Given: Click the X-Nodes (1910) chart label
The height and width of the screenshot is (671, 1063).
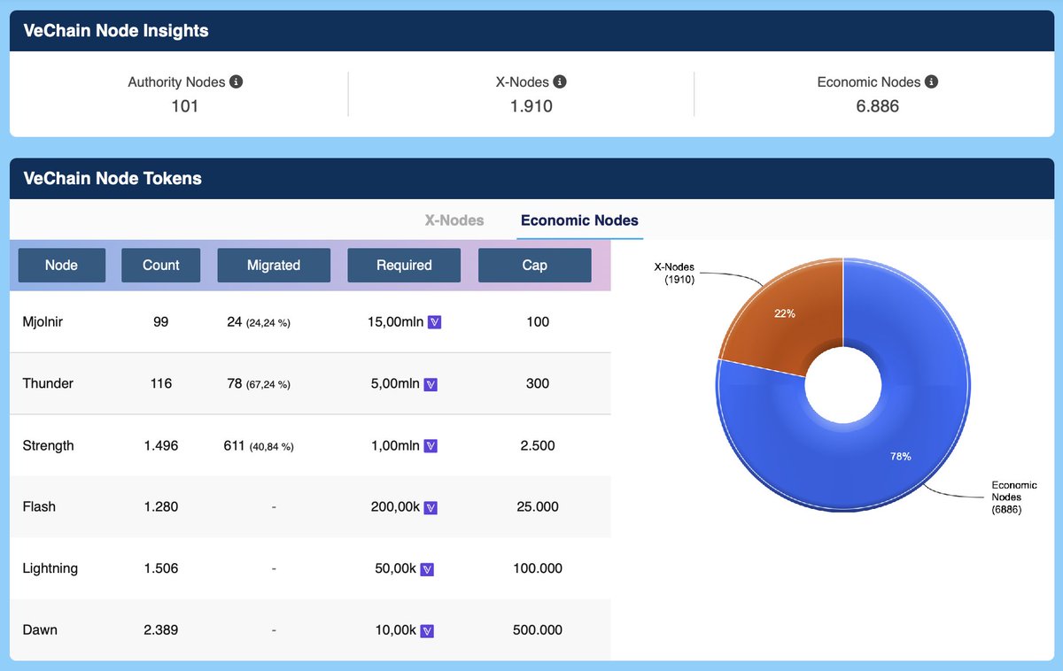Looking at the screenshot, I should (x=674, y=273).
